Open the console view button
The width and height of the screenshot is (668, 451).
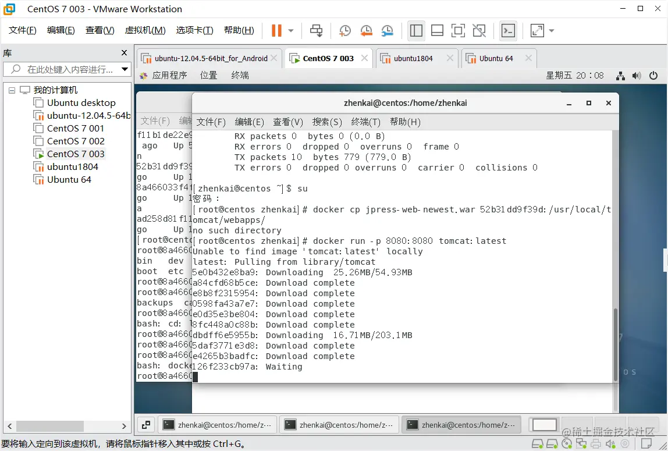pos(508,30)
